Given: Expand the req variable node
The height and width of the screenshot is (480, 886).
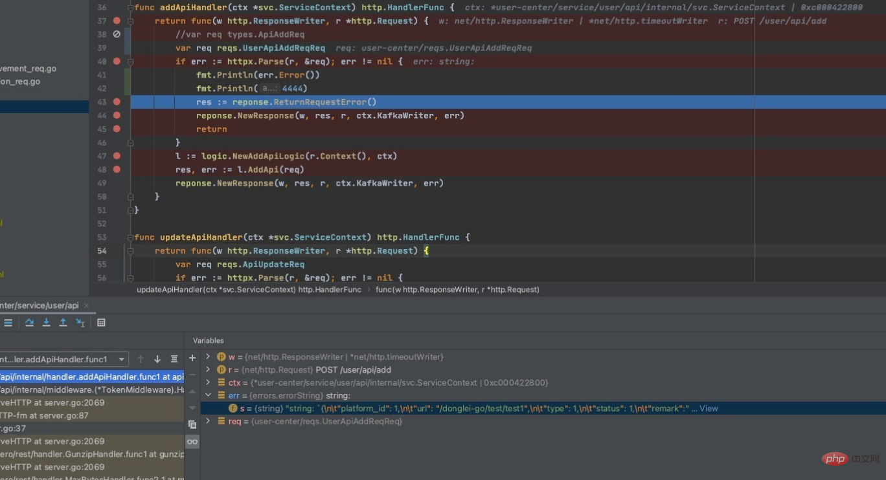Looking at the screenshot, I should [x=208, y=421].
